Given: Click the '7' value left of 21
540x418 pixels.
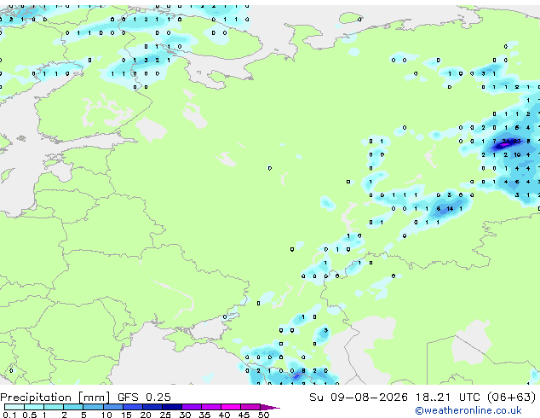Looking at the screenshot, I should (x=495, y=141).
